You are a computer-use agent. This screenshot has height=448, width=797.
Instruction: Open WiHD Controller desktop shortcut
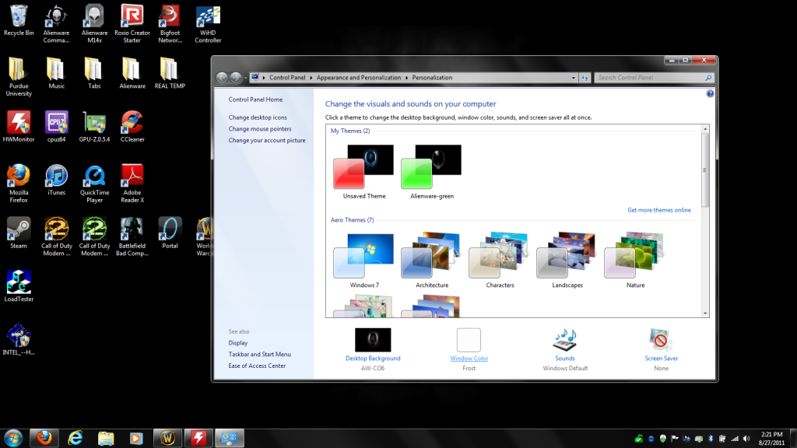tap(208, 23)
